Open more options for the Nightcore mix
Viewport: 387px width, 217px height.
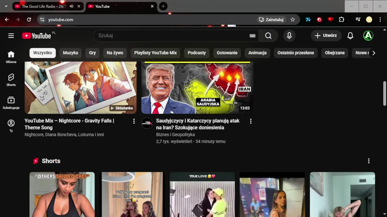(x=134, y=121)
